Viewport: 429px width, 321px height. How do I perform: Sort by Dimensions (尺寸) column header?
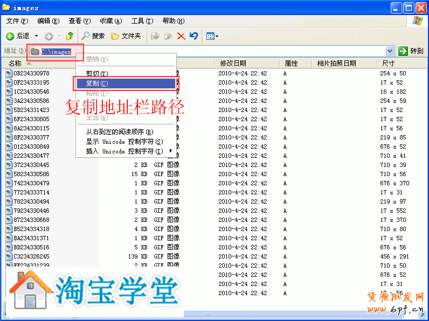[399, 64]
